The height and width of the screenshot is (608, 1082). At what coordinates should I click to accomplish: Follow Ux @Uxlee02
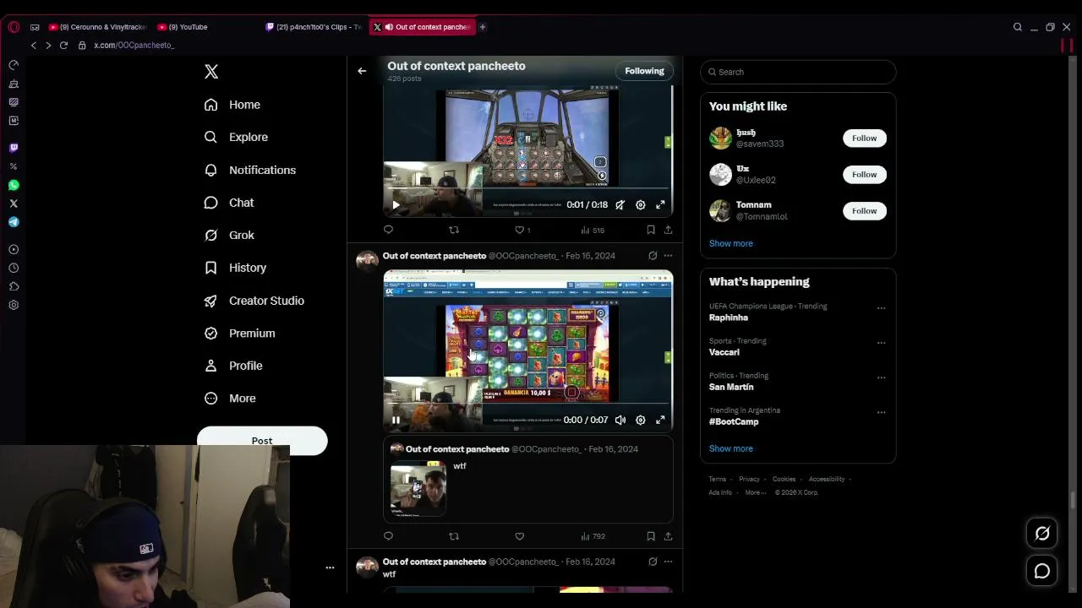[864, 174]
